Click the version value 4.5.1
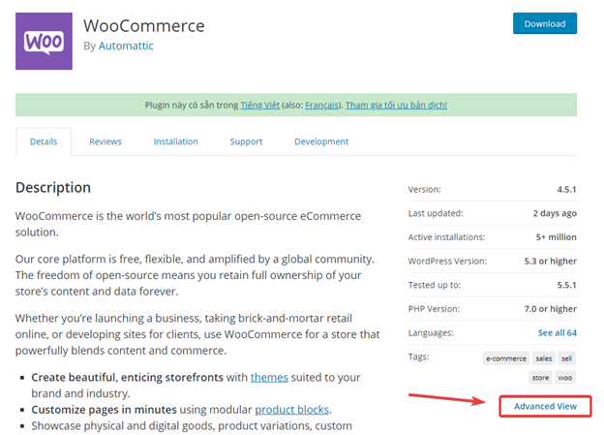 (x=566, y=189)
